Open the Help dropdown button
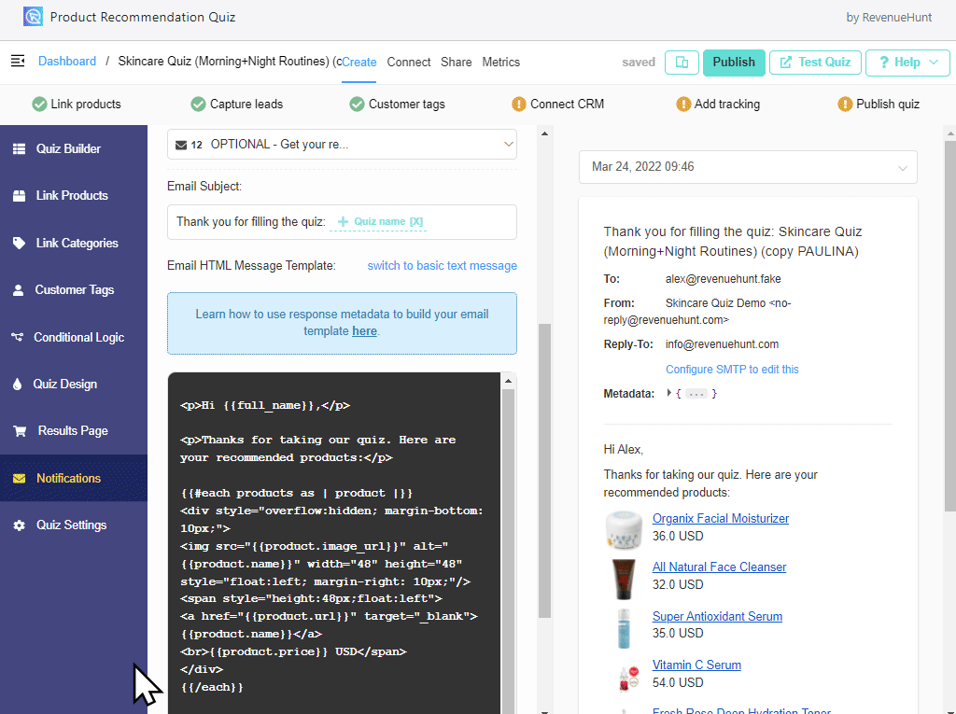The height and width of the screenshot is (714, 956). click(x=907, y=63)
